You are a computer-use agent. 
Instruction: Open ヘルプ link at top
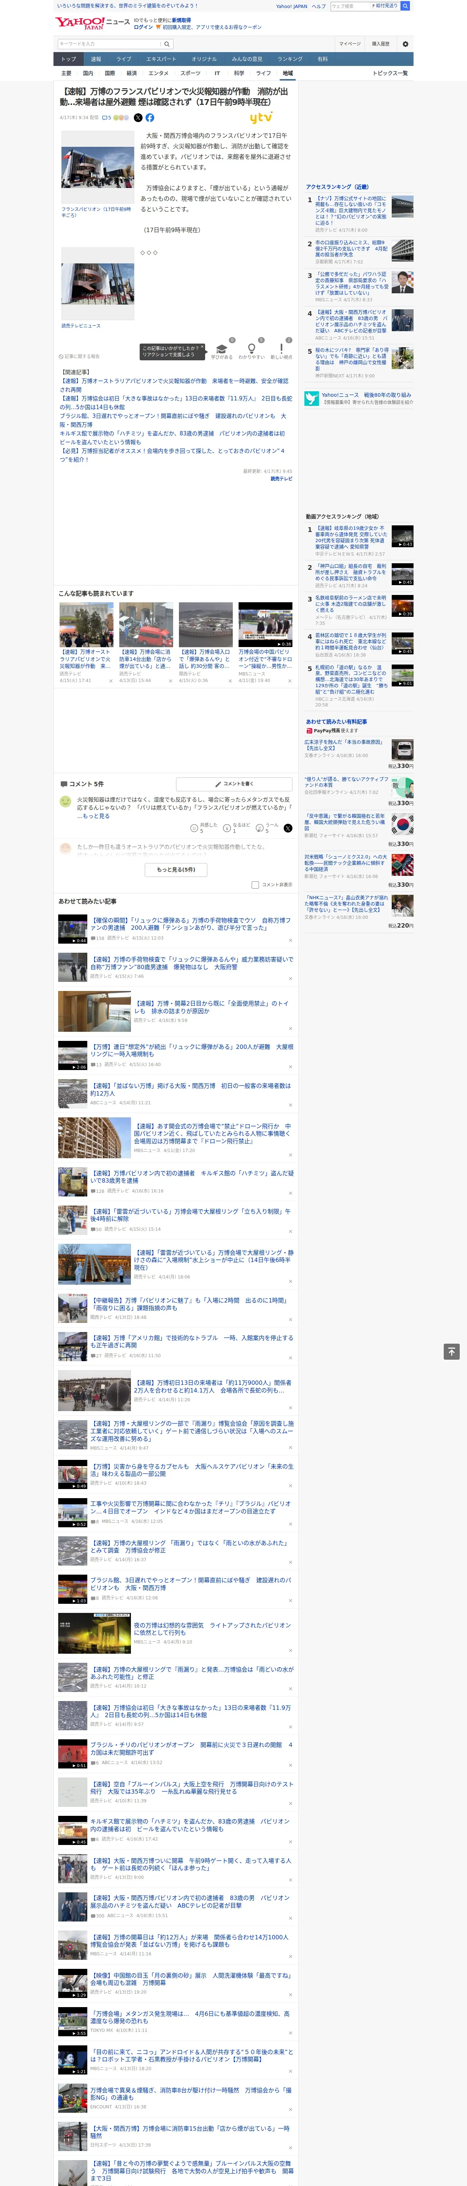click(318, 6)
